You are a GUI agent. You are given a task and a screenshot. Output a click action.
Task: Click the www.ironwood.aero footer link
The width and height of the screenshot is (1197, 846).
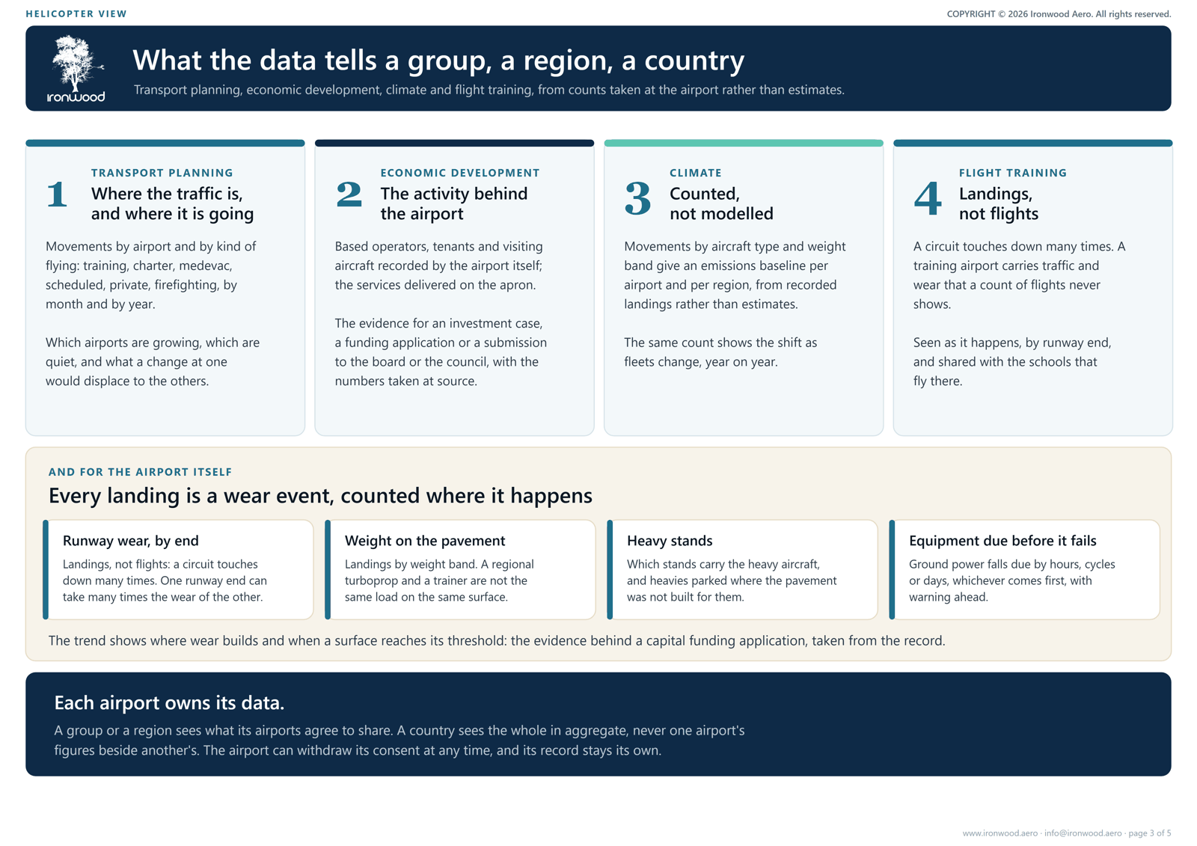click(999, 833)
